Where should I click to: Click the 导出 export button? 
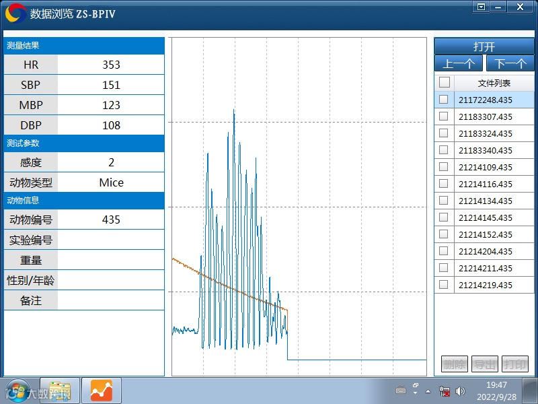click(x=484, y=364)
